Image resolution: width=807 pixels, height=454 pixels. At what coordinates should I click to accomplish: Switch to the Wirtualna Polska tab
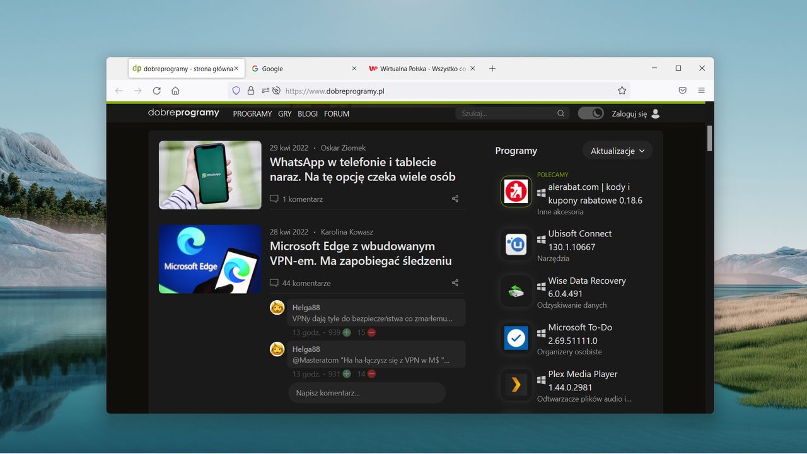tap(421, 69)
